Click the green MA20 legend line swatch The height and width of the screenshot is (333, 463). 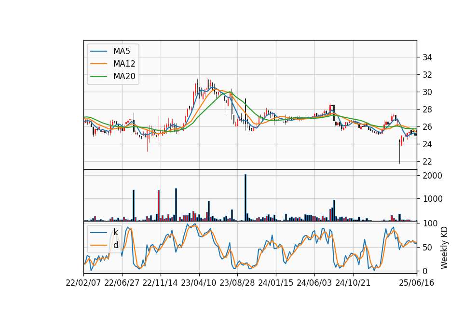(x=98, y=77)
